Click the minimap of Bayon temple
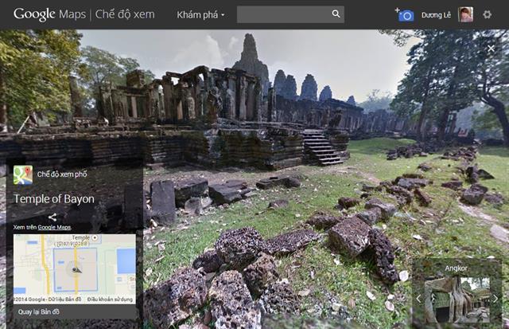This screenshot has height=329, width=509. click(x=74, y=269)
